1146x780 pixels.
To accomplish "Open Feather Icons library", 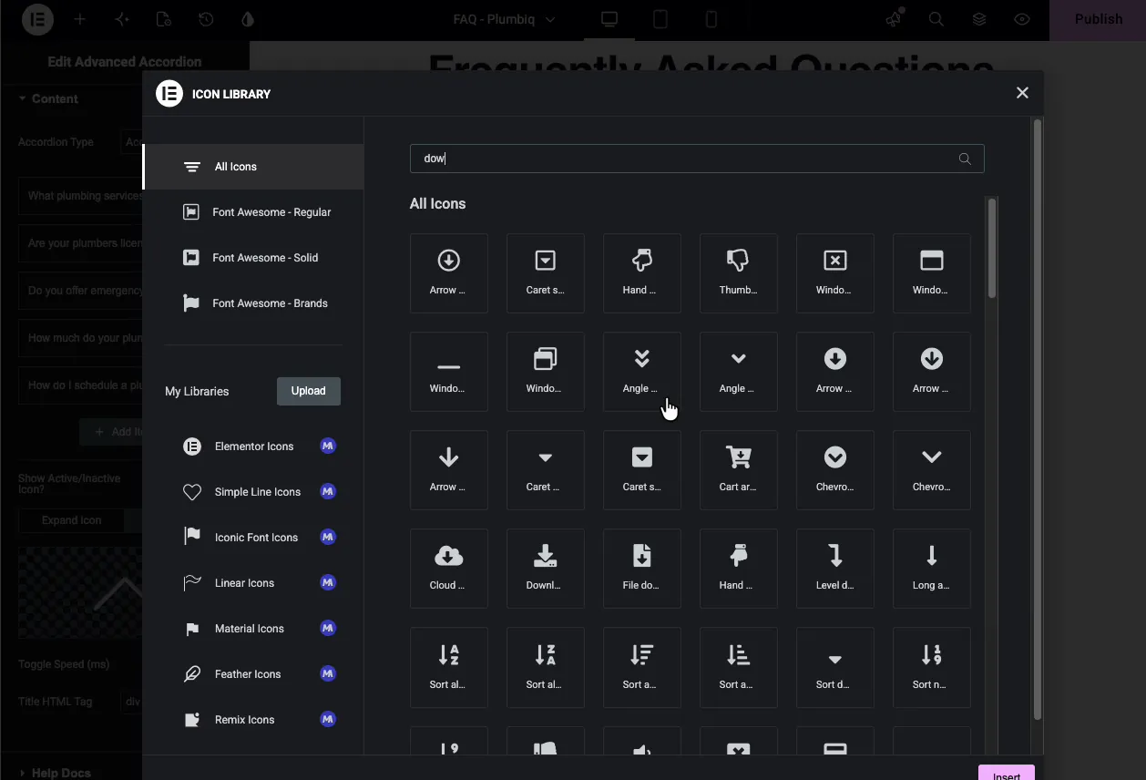I will (x=253, y=674).
